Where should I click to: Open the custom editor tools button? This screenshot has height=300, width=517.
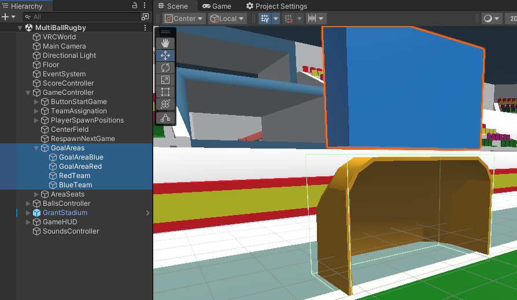point(165,118)
